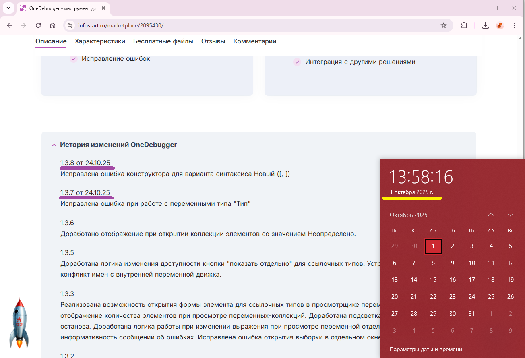Click the version heading 1.3.6
This screenshot has height=358, width=525.
point(67,223)
